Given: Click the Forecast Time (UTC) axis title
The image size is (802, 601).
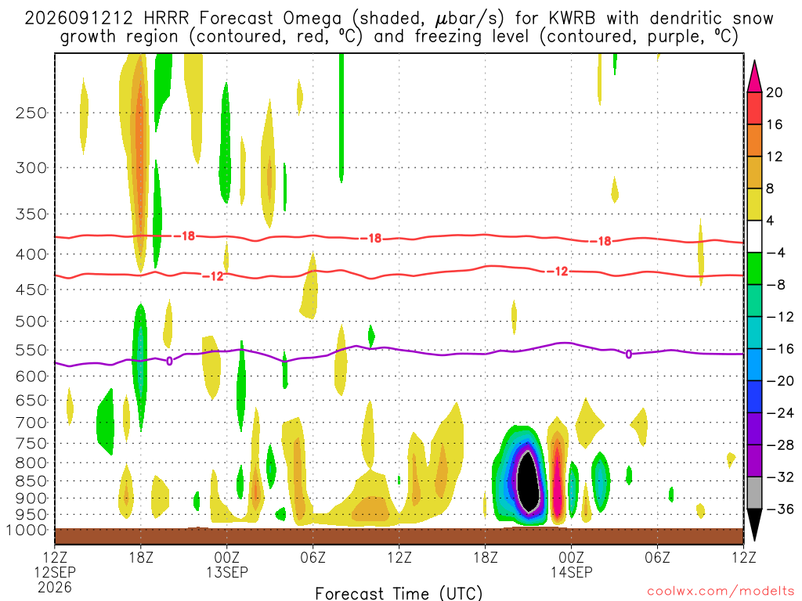Looking at the screenshot, I should (x=399, y=593).
